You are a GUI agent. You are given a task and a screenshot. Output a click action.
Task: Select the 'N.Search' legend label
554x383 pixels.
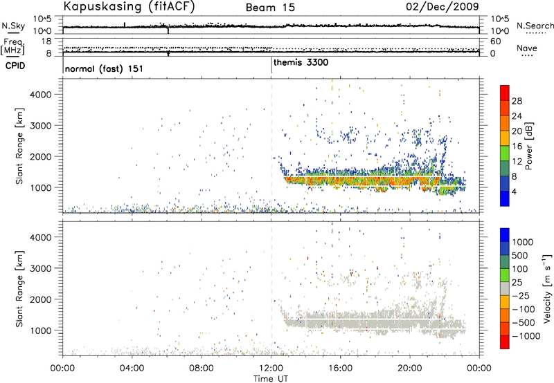[535, 26]
